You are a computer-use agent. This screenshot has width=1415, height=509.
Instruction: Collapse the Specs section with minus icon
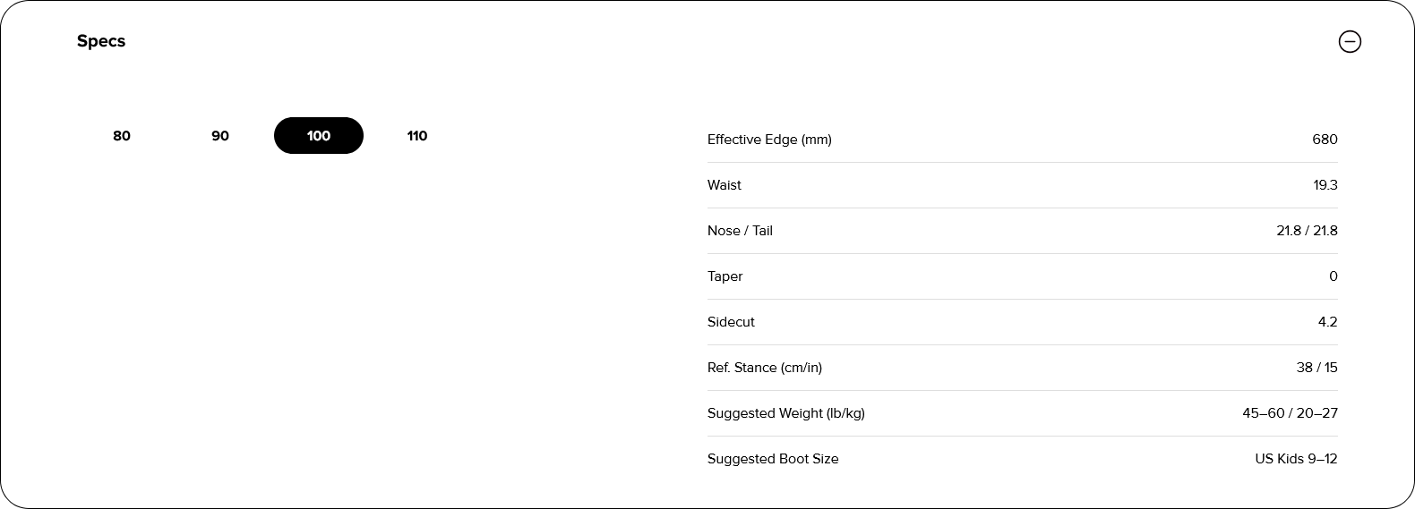click(1350, 41)
